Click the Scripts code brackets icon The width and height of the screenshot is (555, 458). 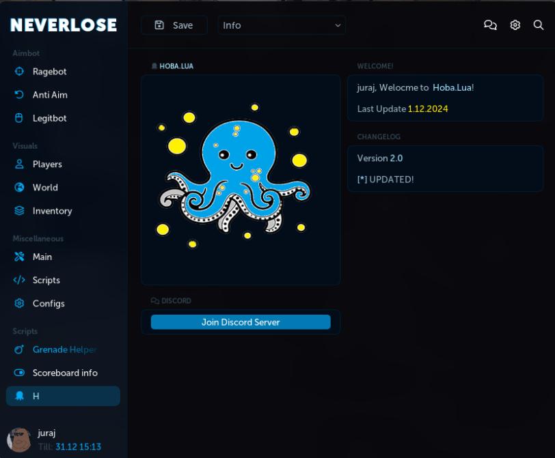coord(19,280)
